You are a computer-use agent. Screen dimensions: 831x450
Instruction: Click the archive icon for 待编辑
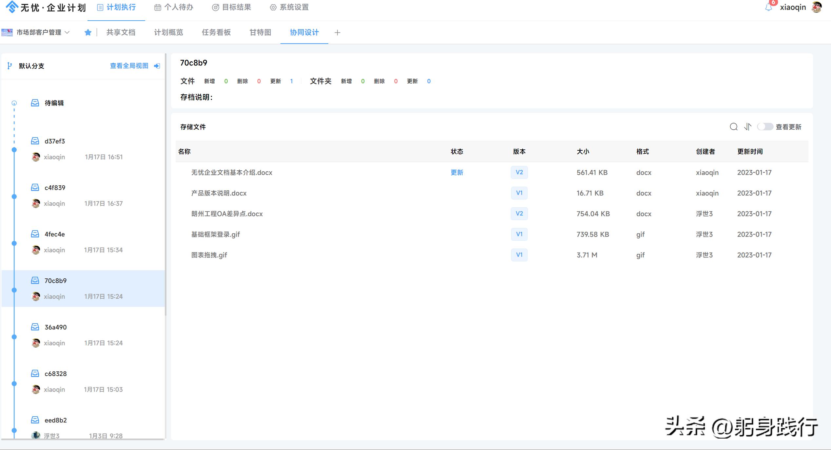(35, 103)
